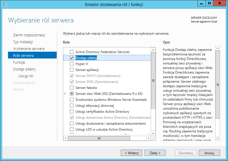Open the Wybieranie serwera step
Image resolution: width=228 pixels, height=161 pixels.
pos(29,49)
